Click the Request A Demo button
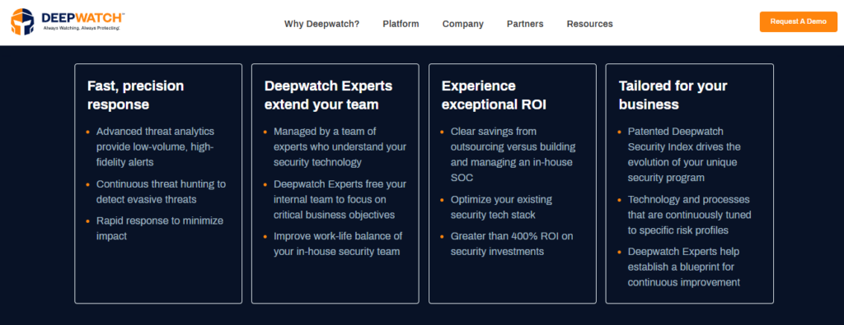This screenshot has height=325, width=844. [798, 21]
